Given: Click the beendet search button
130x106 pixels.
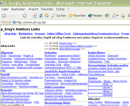Looking at the screenshot, I should click(108, 95).
